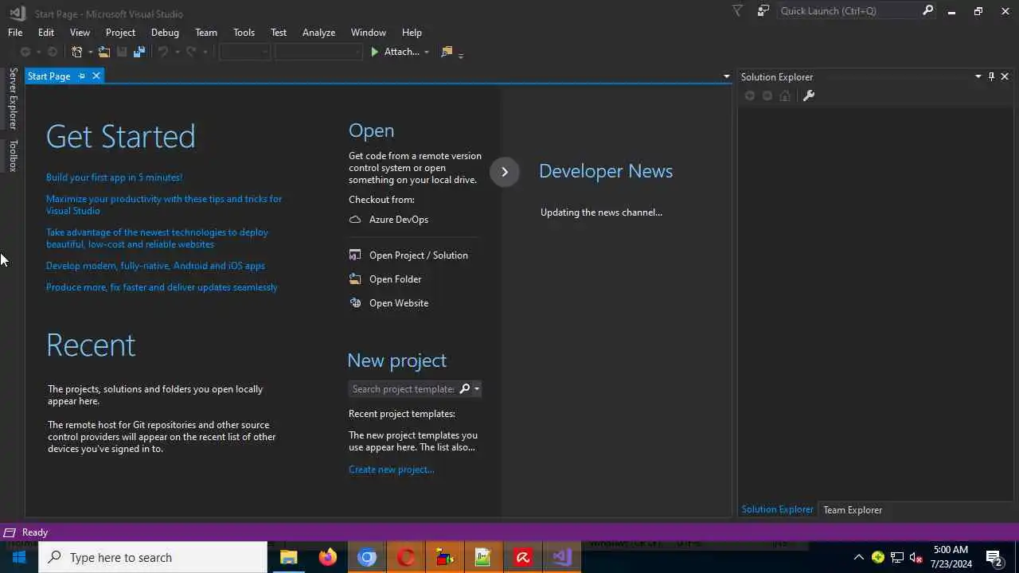Click the 'Create new project...' link

click(392, 470)
